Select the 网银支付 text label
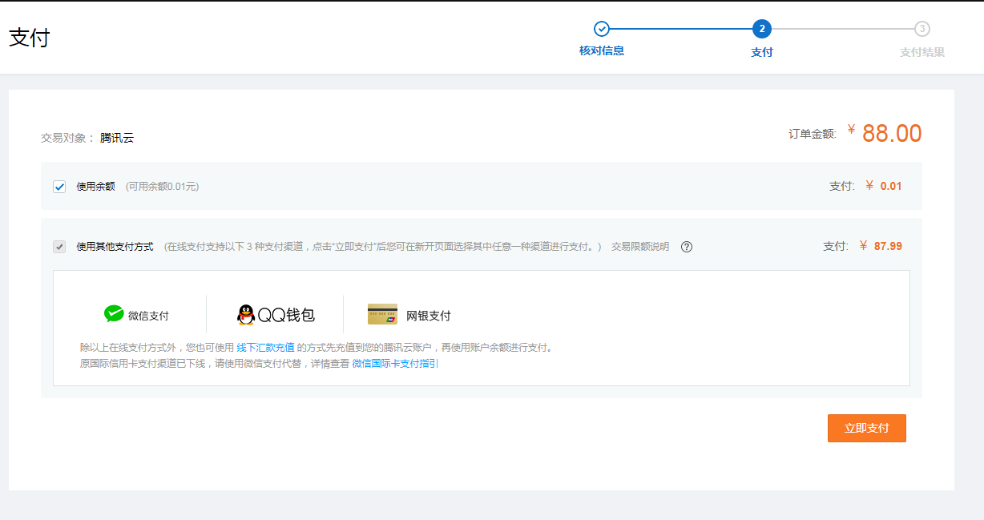 coord(429,316)
